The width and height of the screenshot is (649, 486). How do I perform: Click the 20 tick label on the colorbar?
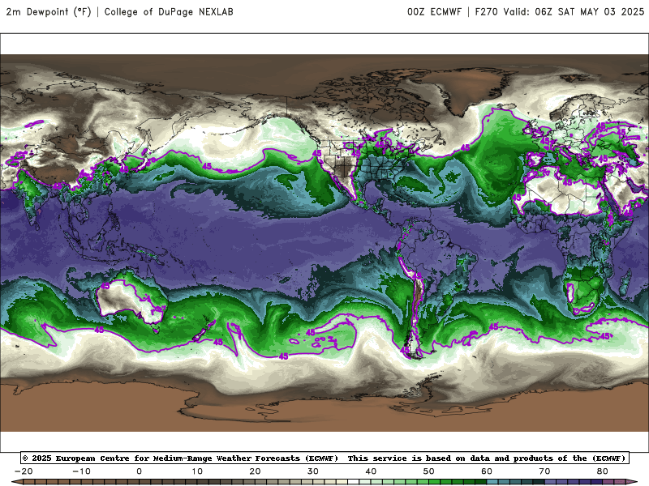pyautogui.click(x=255, y=471)
